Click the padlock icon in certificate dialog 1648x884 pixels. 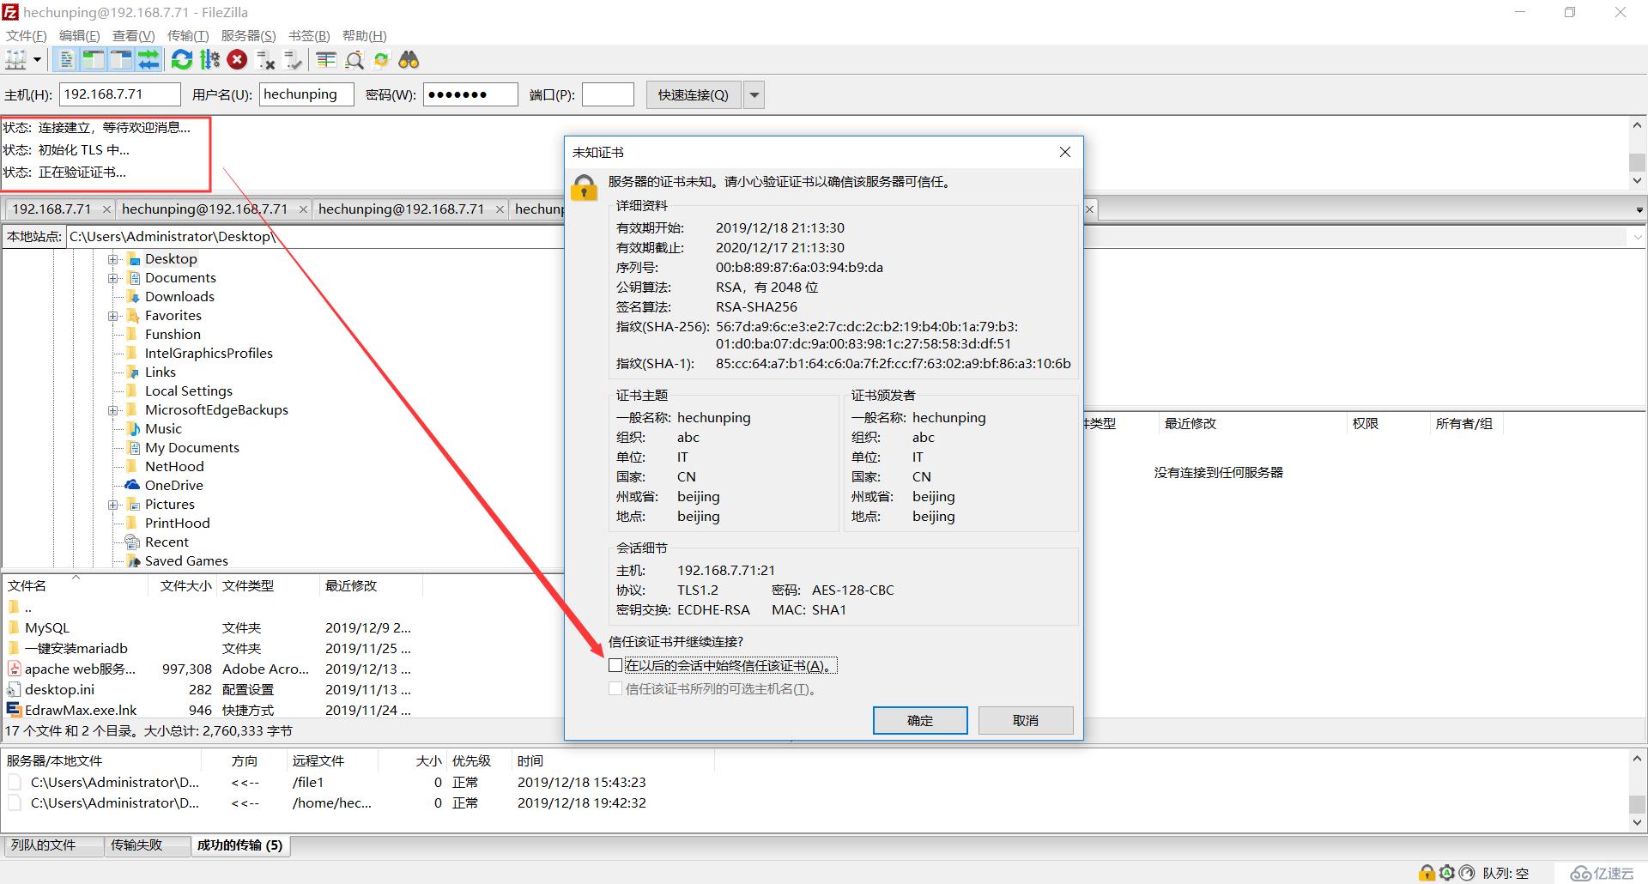point(585,187)
